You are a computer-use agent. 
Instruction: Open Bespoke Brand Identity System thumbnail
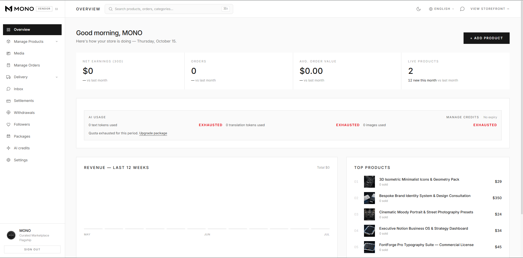click(x=369, y=198)
